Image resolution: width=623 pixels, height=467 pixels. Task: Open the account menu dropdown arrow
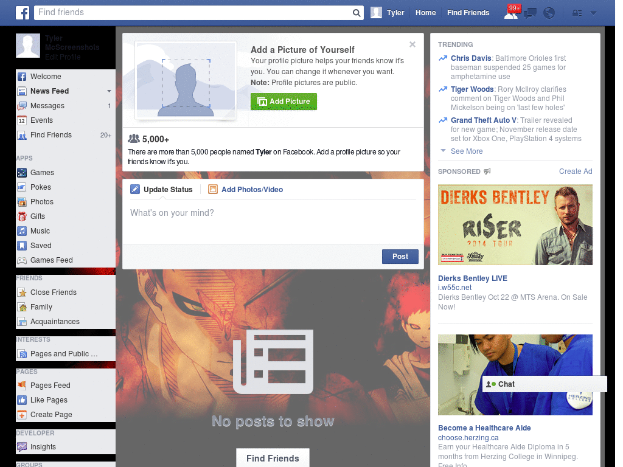(x=593, y=13)
